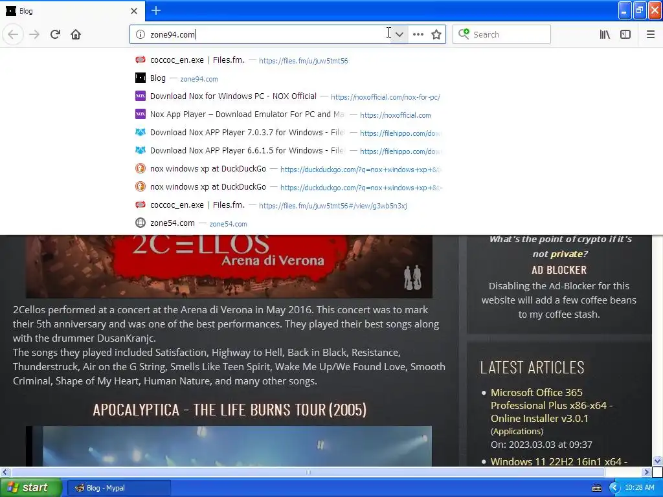Click the globe icon beside zone54.com
This screenshot has height=497, width=663.
[140, 223]
